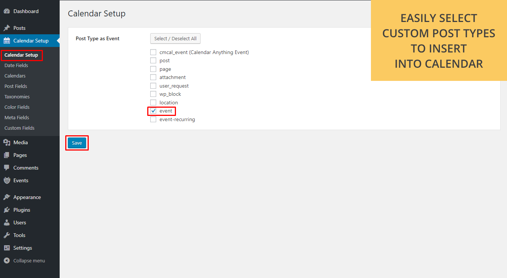Open the Date Fields submenu item
507x278 pixels.
[16, 65]
